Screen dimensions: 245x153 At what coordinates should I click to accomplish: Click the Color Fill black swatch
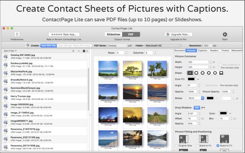coord(191,79)
